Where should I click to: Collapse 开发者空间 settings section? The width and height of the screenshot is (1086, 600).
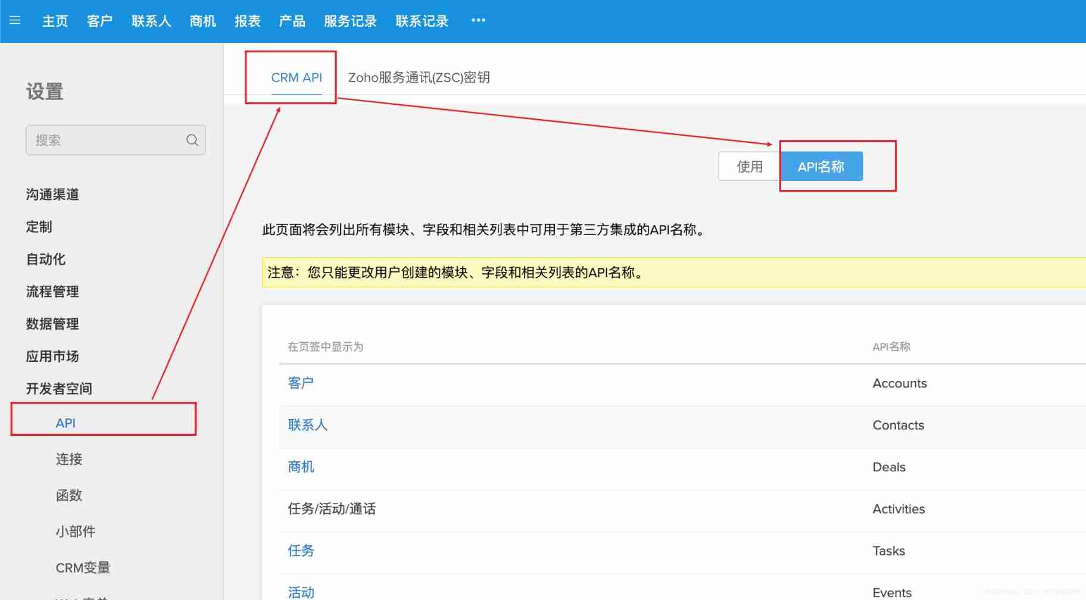tap(59, 389)
